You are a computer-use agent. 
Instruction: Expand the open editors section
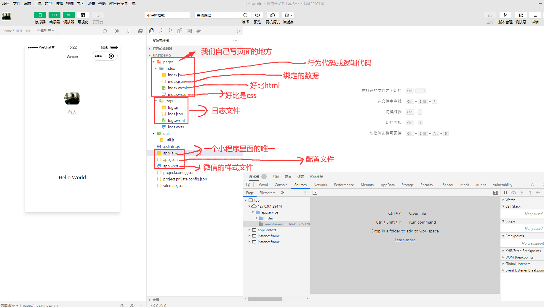click(x=195, y=49)
